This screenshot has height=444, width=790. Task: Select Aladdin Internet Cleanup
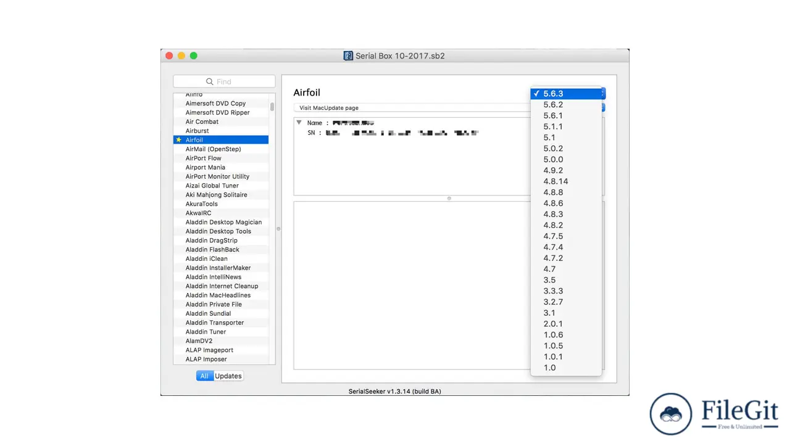[x=221, y=286]
